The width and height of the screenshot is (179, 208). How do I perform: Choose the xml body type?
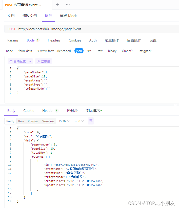click(x=90, y=51)
